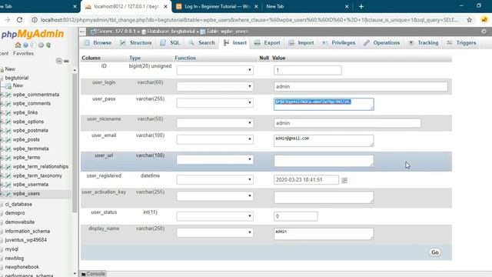
Task: Go to the Triggers tab
Action: [462, 43]
